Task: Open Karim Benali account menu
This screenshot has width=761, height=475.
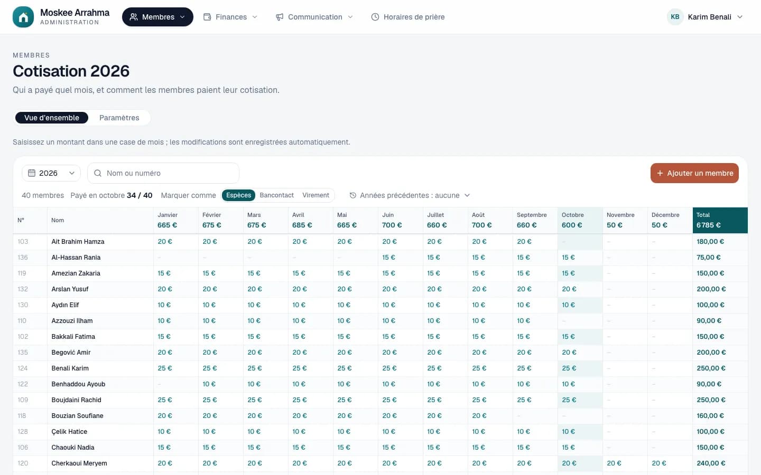Action: (x=705, y=17)
